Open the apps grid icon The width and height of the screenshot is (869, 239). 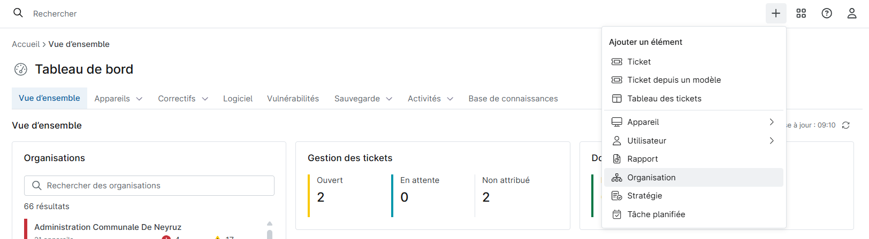click(801, 13)
